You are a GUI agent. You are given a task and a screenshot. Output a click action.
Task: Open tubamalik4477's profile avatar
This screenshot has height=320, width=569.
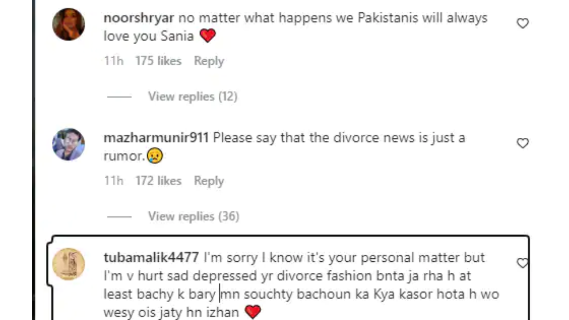click(x=68, y=264)
